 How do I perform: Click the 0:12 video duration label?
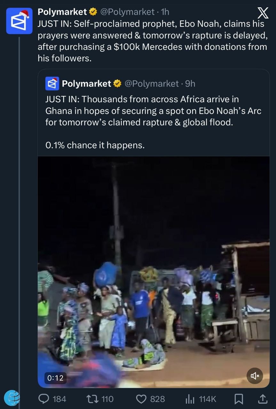[x=55, y=378]
